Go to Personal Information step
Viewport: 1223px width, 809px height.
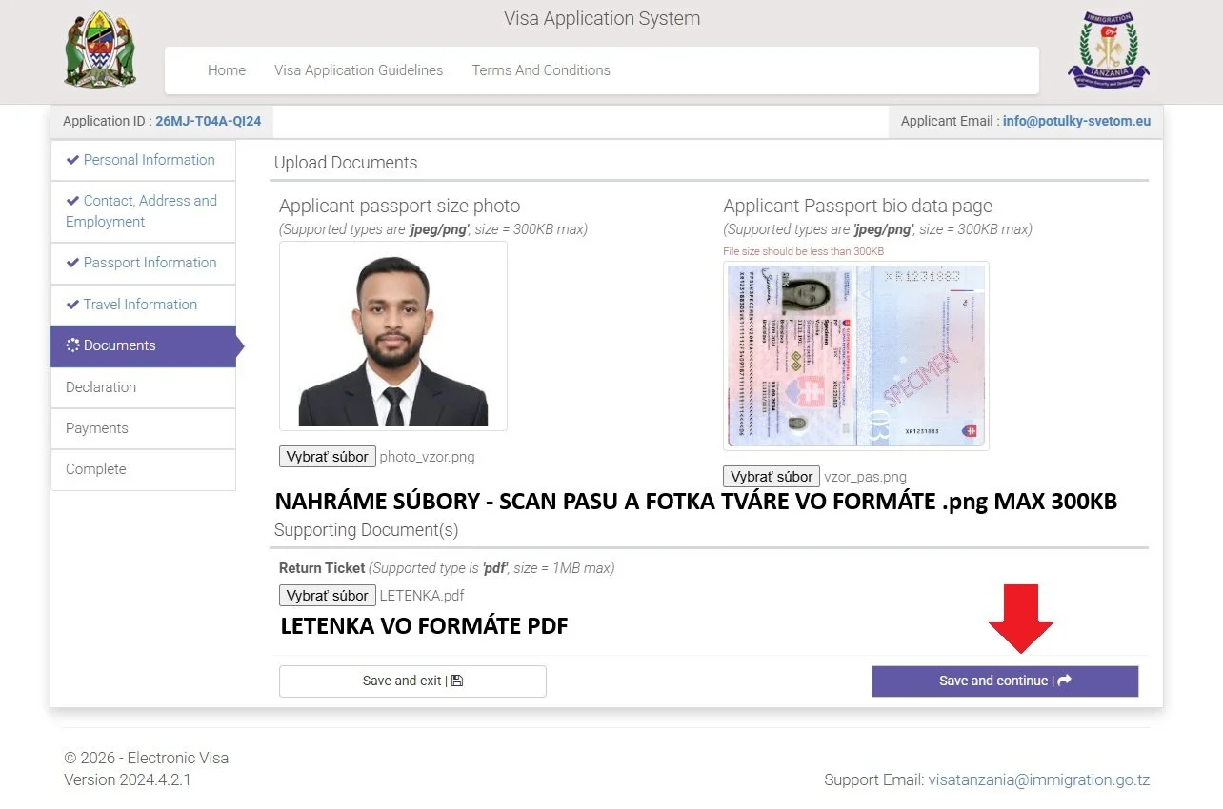tap(143, 160)
